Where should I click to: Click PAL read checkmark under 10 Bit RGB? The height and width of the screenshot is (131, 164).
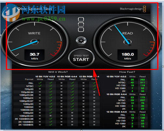72,83
